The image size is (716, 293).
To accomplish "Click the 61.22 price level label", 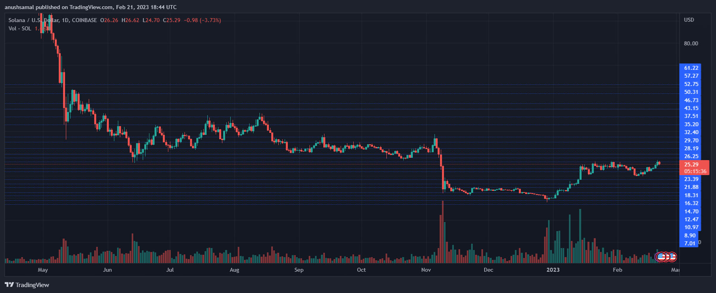I will coord(691,68).
